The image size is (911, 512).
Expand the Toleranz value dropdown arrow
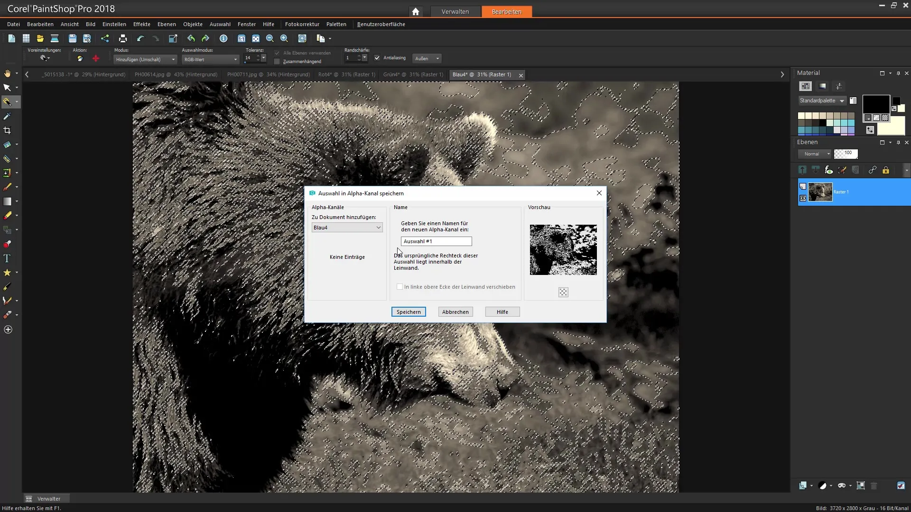tap(264, 58)
